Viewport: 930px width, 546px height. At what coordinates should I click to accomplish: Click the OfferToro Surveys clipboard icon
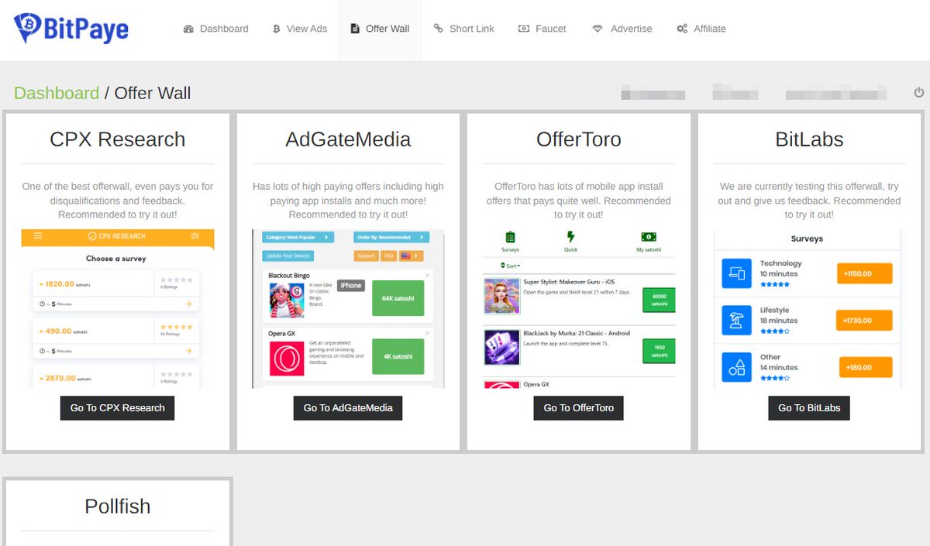click(510, 238)
